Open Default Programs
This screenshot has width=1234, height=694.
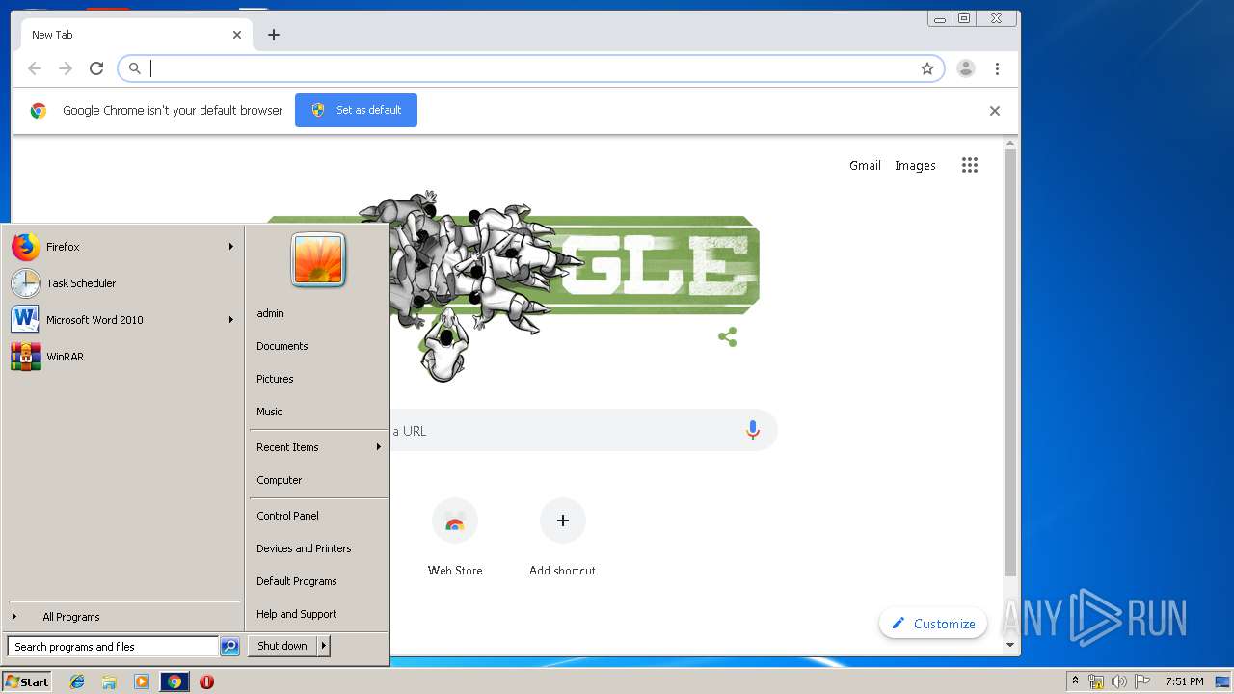click(x=297, y=581)
